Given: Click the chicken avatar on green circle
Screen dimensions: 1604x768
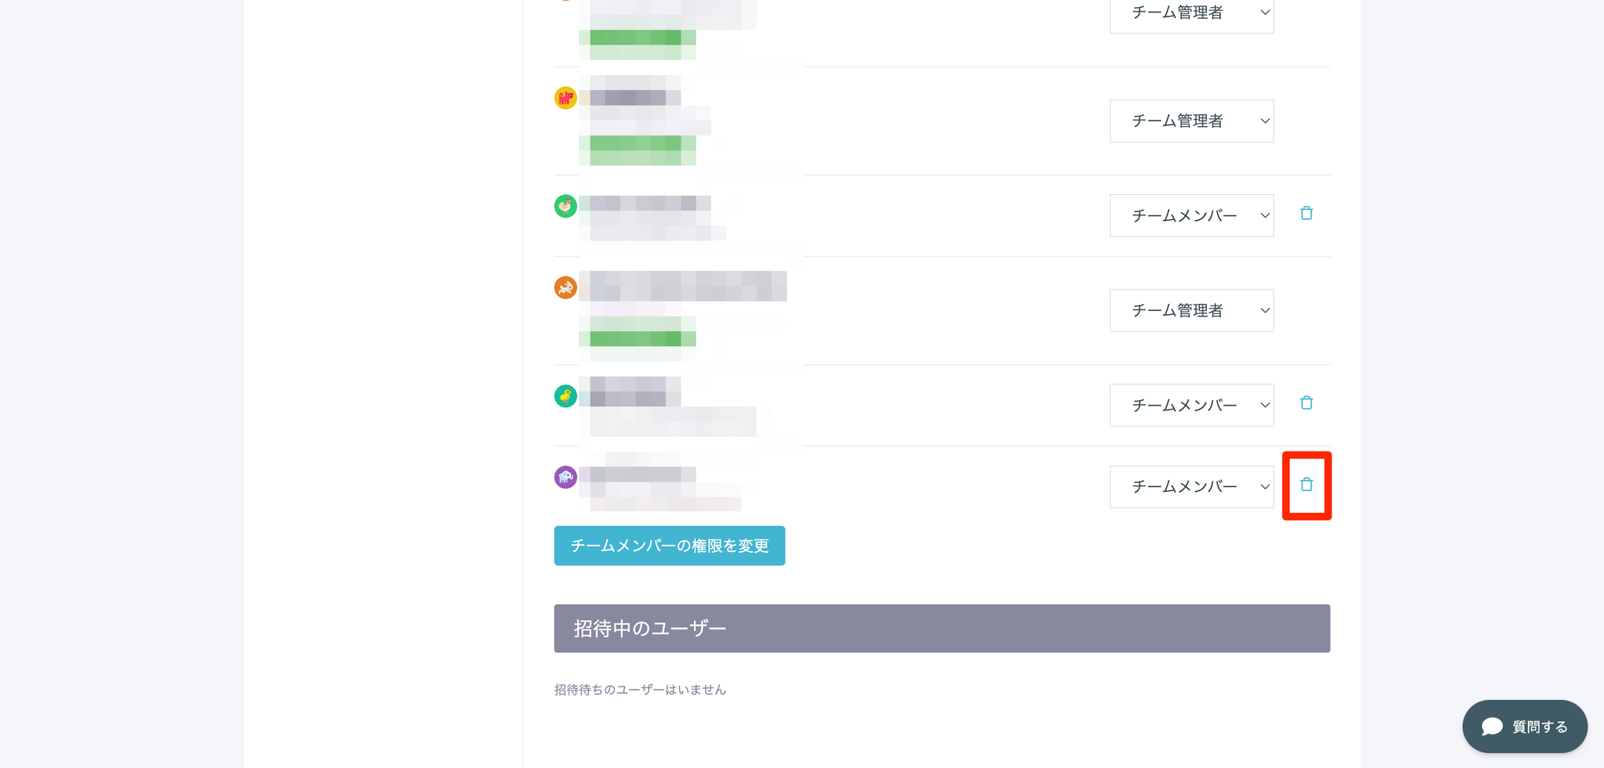Looking at the screenshot, I should 565,206.
